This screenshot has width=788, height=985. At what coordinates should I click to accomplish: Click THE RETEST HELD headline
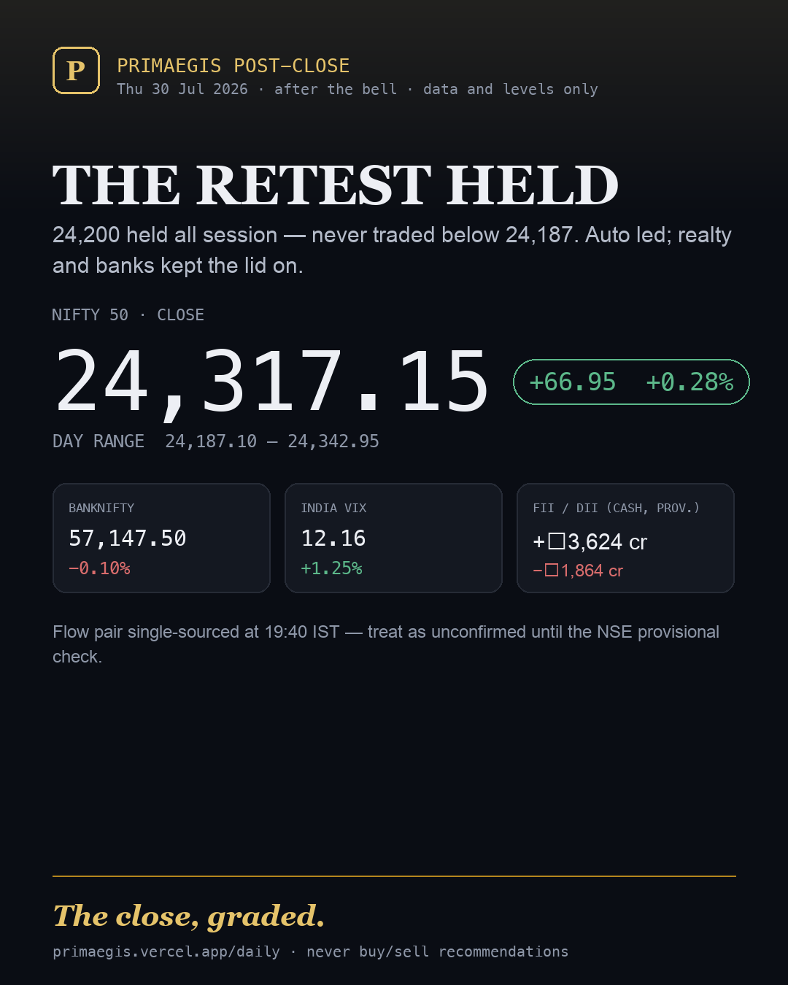coord(336,185)
